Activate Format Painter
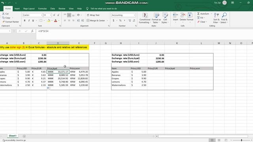 (11, 22)
